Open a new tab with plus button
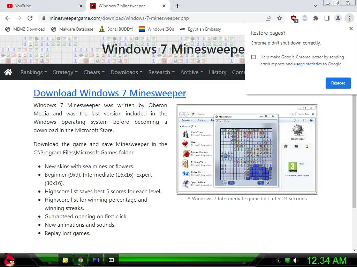357x267 pixels. [177, 6]
